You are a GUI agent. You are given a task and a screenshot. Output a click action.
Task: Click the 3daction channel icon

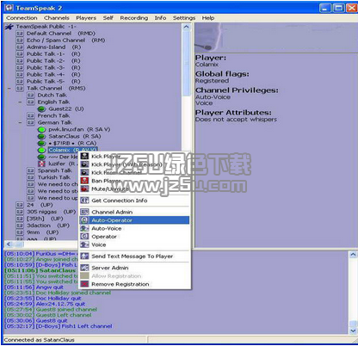[20, 226]
